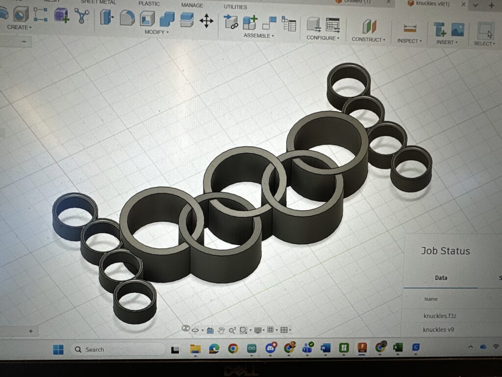Switch to the Plastic tab
The image size is (502, 377).
149,3
